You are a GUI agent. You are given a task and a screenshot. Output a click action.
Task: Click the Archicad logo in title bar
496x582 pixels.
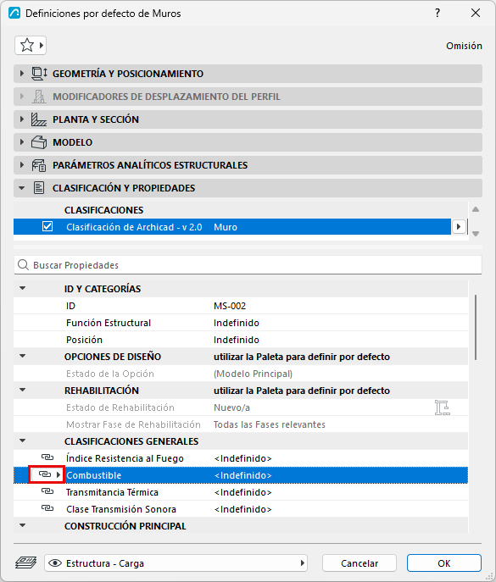tap(14, 13)
